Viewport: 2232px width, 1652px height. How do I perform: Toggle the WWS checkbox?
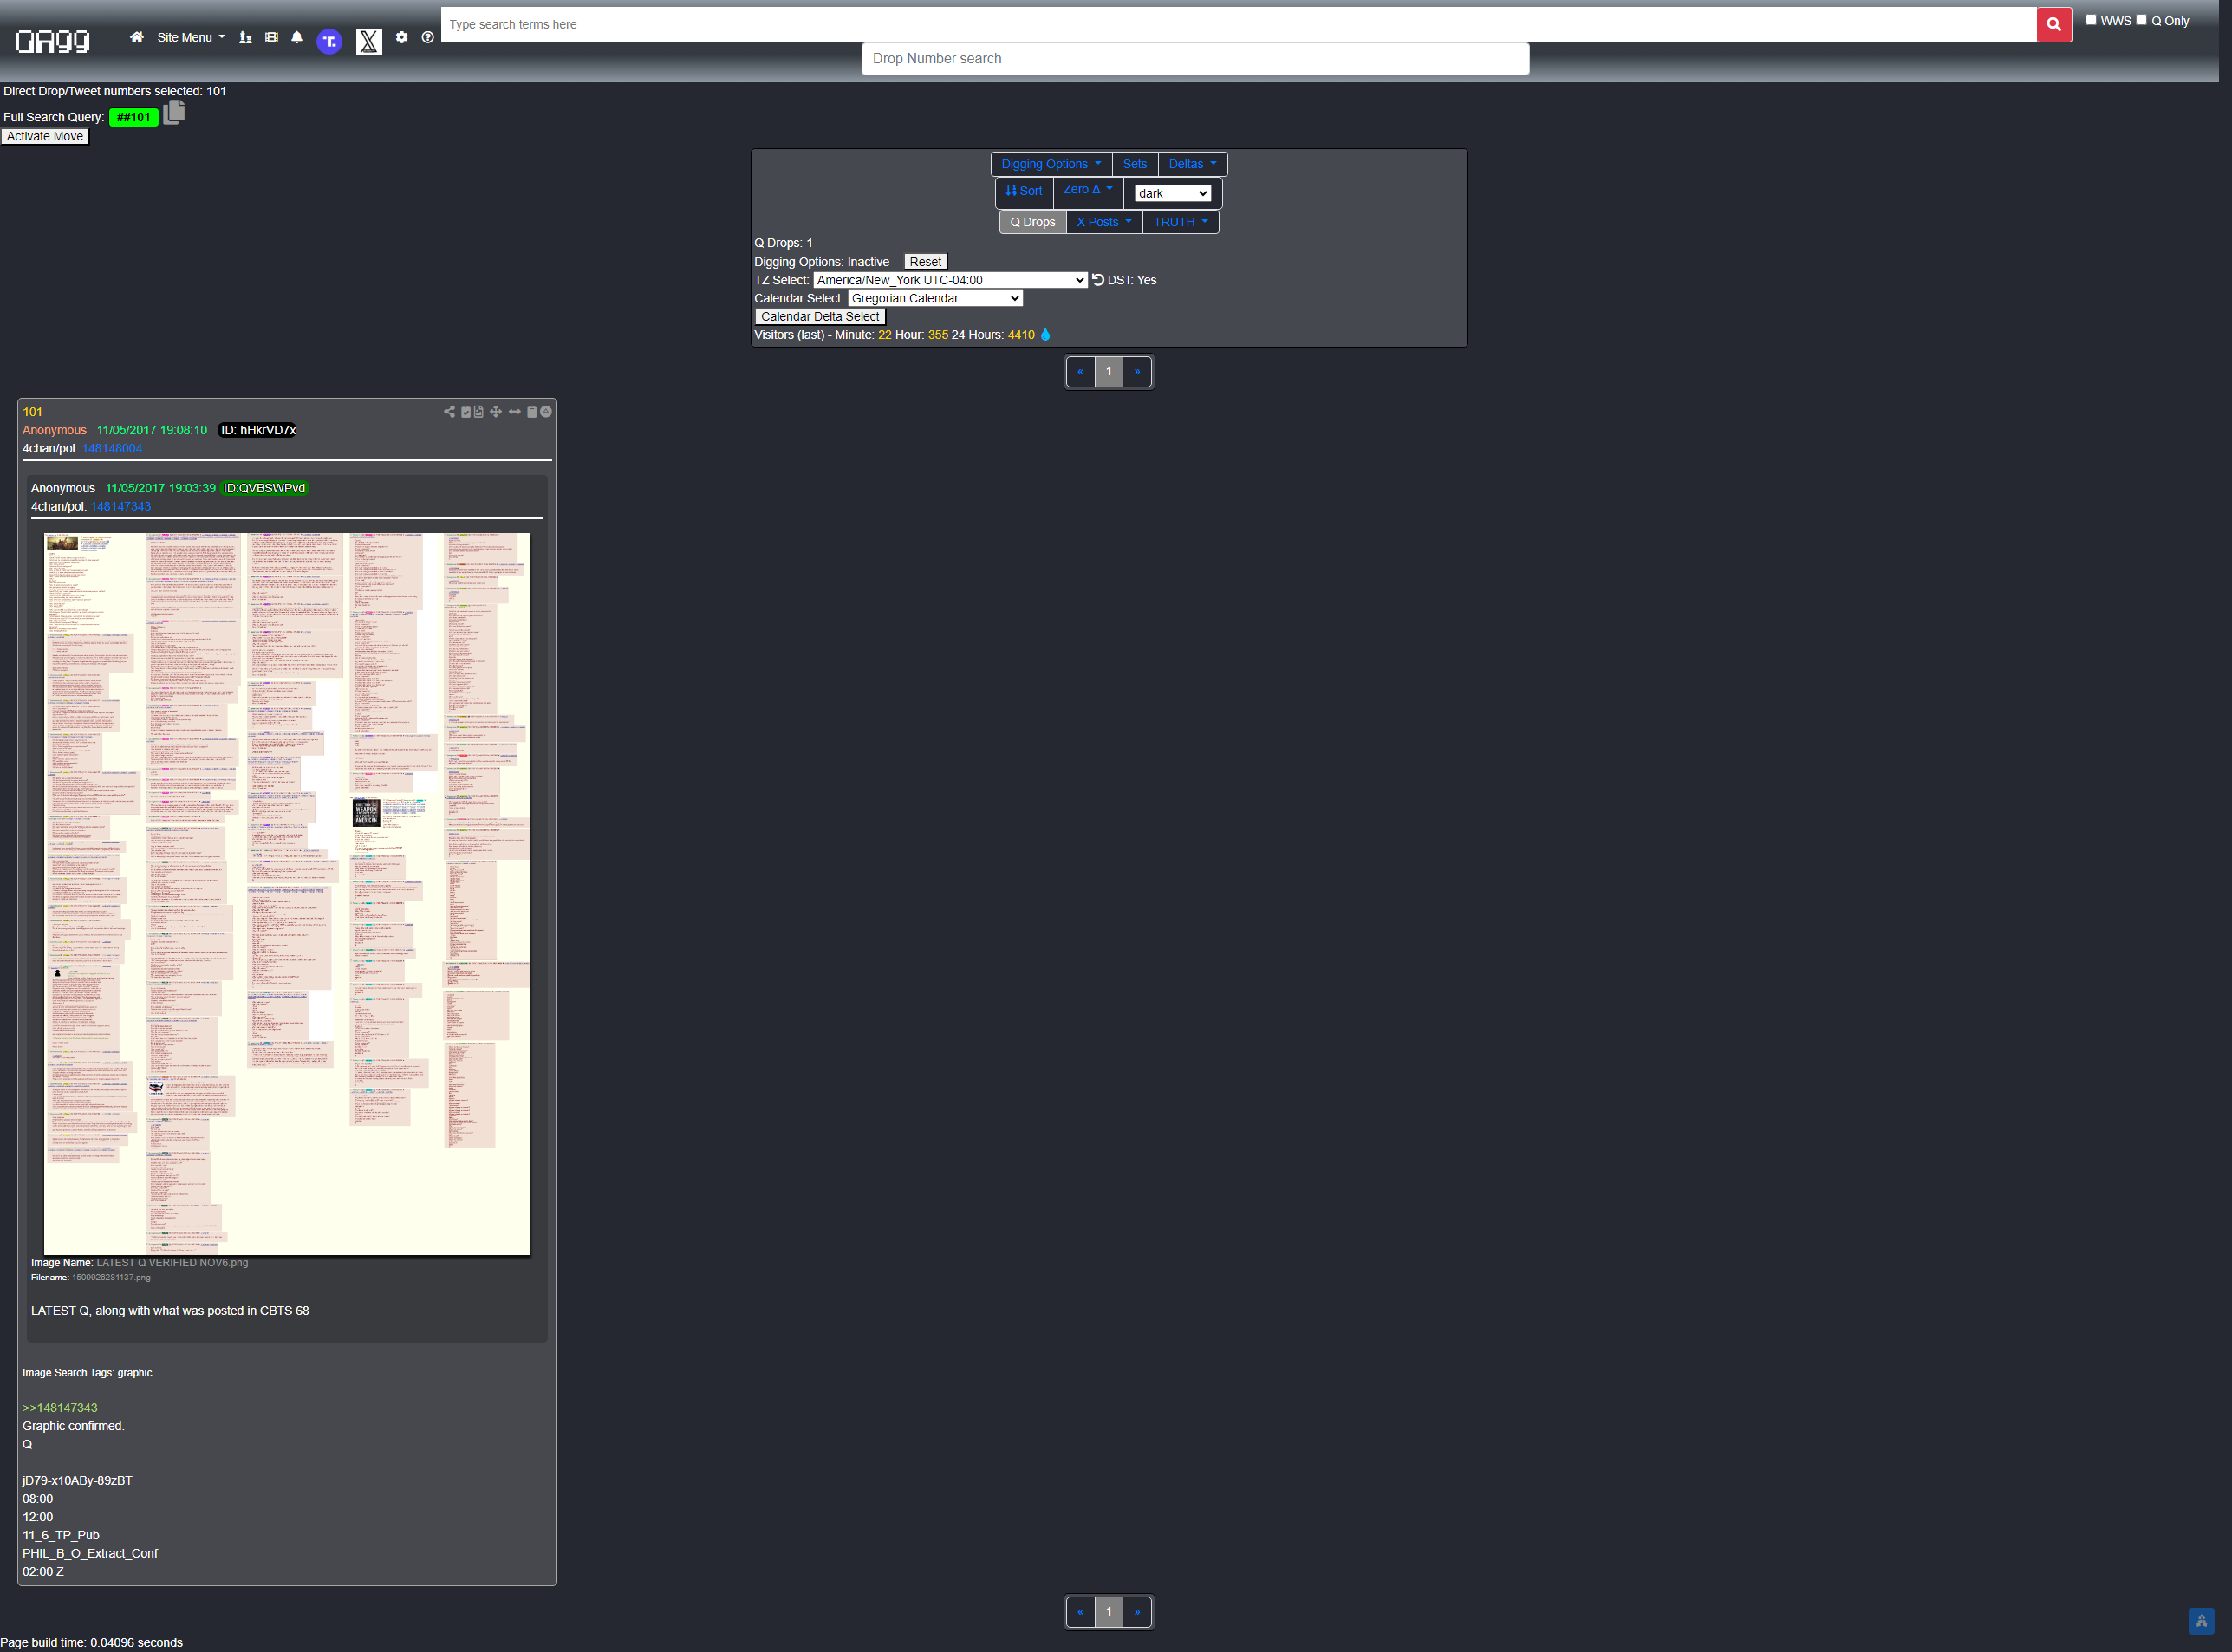pos(2090,20)
